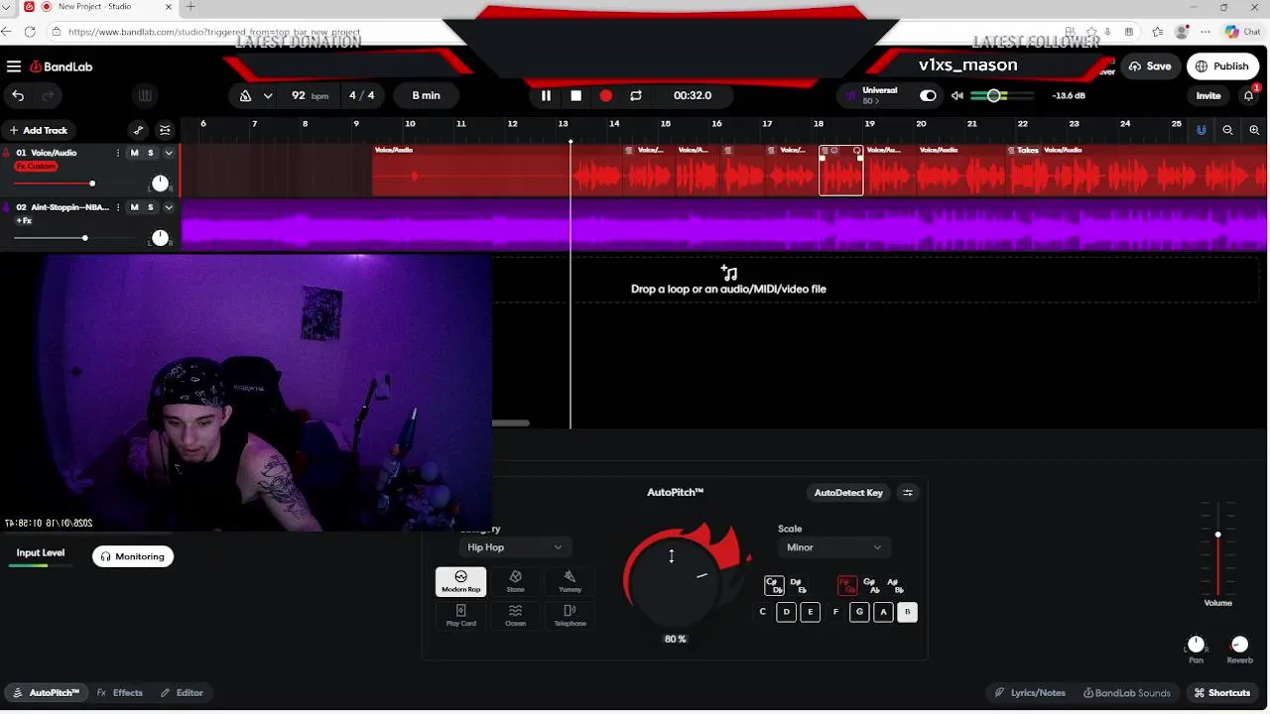Toggle the Universal switch off
This screenshot has height=714, width=1270.
pos(928,95)
